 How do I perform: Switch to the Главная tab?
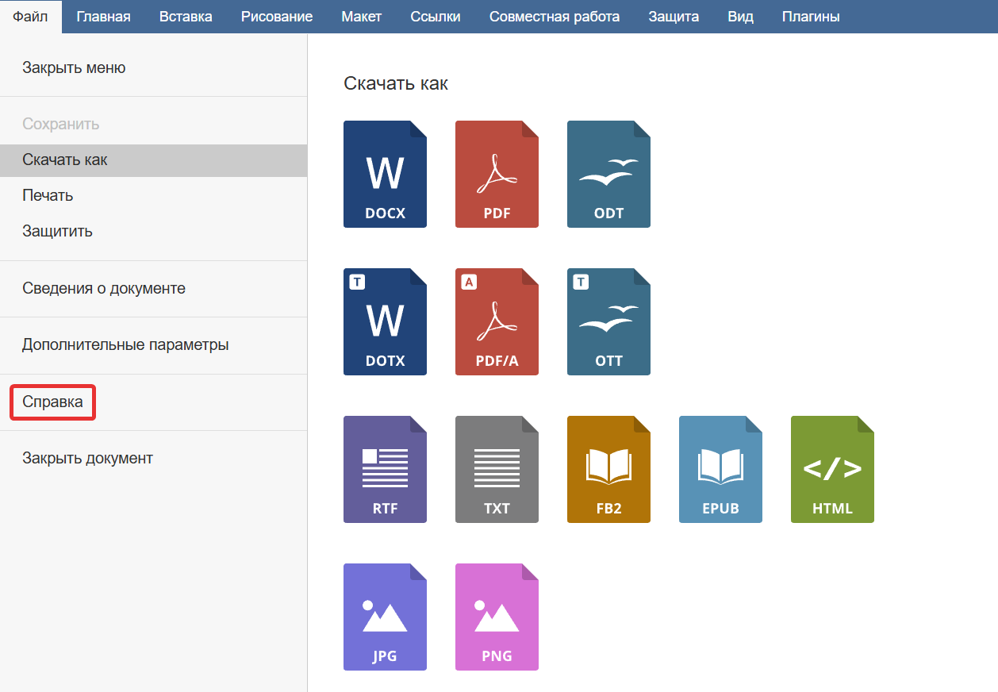(103, 17)
